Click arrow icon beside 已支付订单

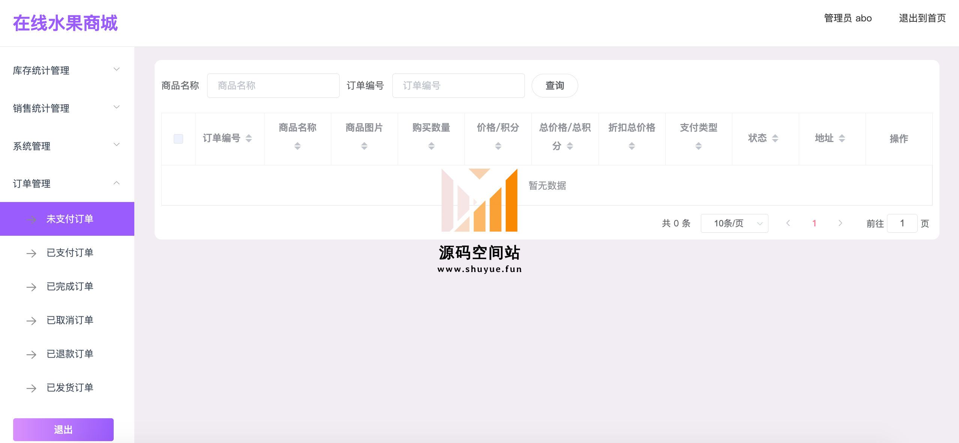(32, 253)
